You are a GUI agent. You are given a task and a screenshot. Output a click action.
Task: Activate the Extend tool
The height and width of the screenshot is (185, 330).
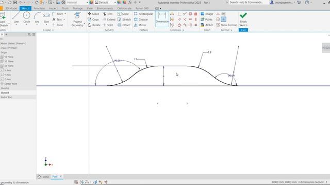[x=109, y=20]
